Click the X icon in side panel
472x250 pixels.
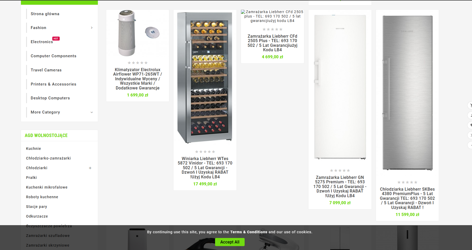[470, 135]
